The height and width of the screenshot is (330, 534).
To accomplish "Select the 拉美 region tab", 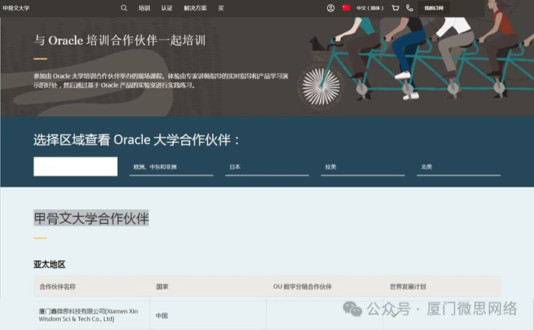I will (363, 167).
